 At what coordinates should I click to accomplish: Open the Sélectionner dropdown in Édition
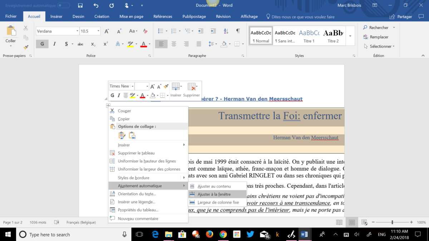point(379,46)
